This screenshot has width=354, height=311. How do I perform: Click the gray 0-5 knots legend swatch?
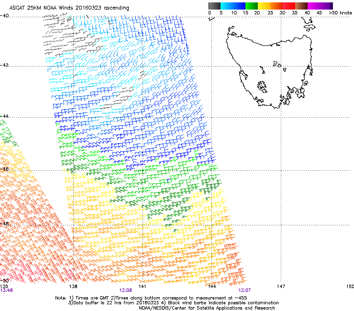click(214, 6)
